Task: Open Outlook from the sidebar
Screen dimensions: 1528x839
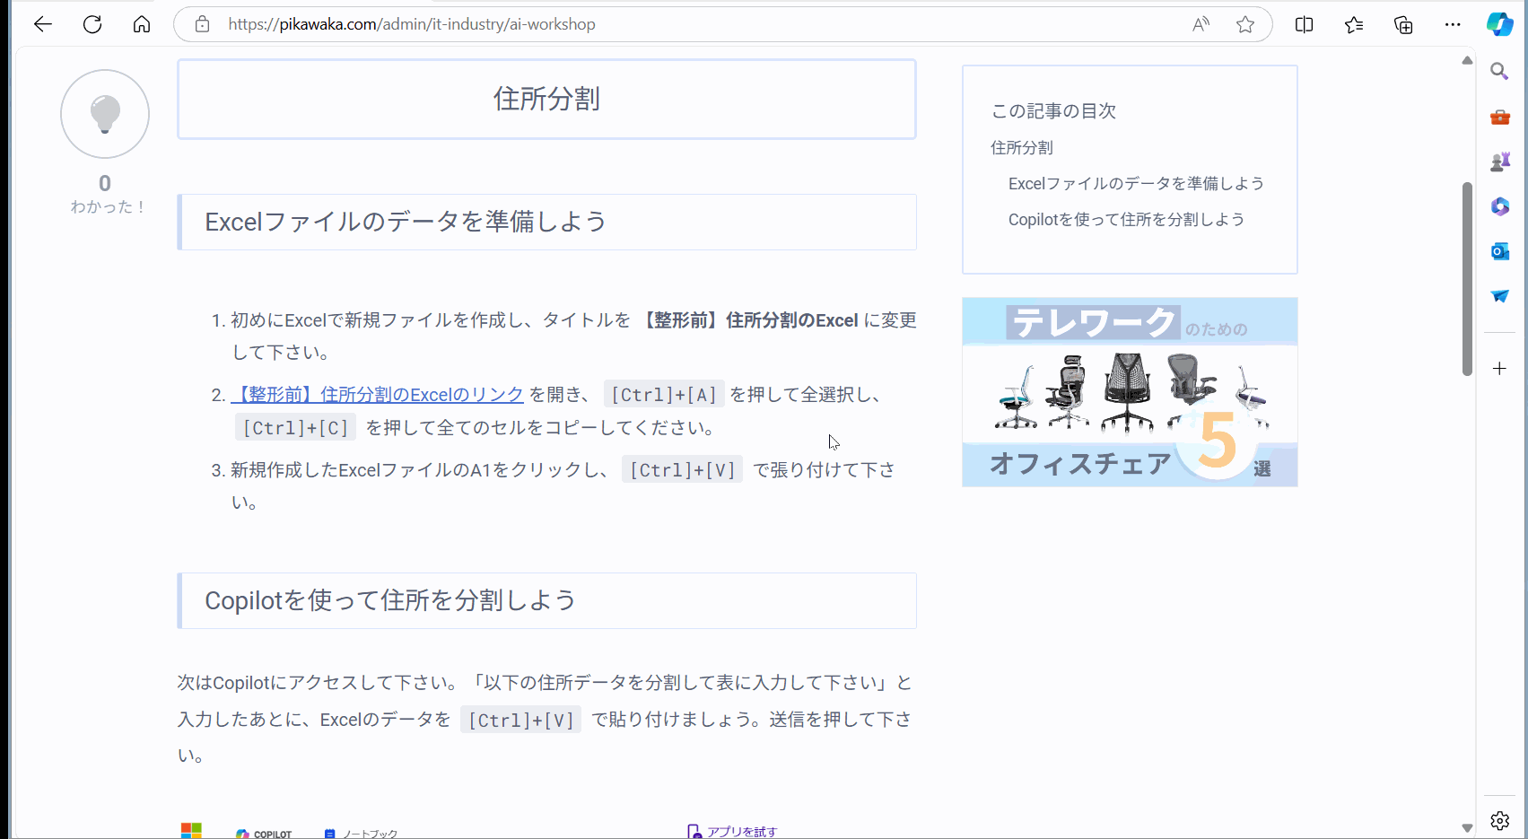Action: [1499, 251]
